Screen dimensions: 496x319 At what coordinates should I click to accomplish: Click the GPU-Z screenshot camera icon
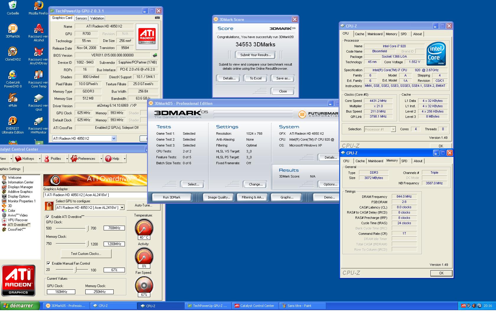coord(157,18)
